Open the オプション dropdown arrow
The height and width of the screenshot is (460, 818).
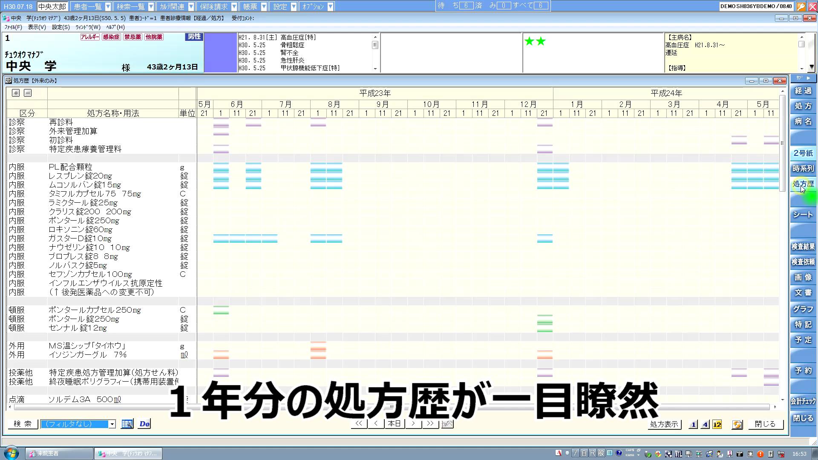click(331, 6)
